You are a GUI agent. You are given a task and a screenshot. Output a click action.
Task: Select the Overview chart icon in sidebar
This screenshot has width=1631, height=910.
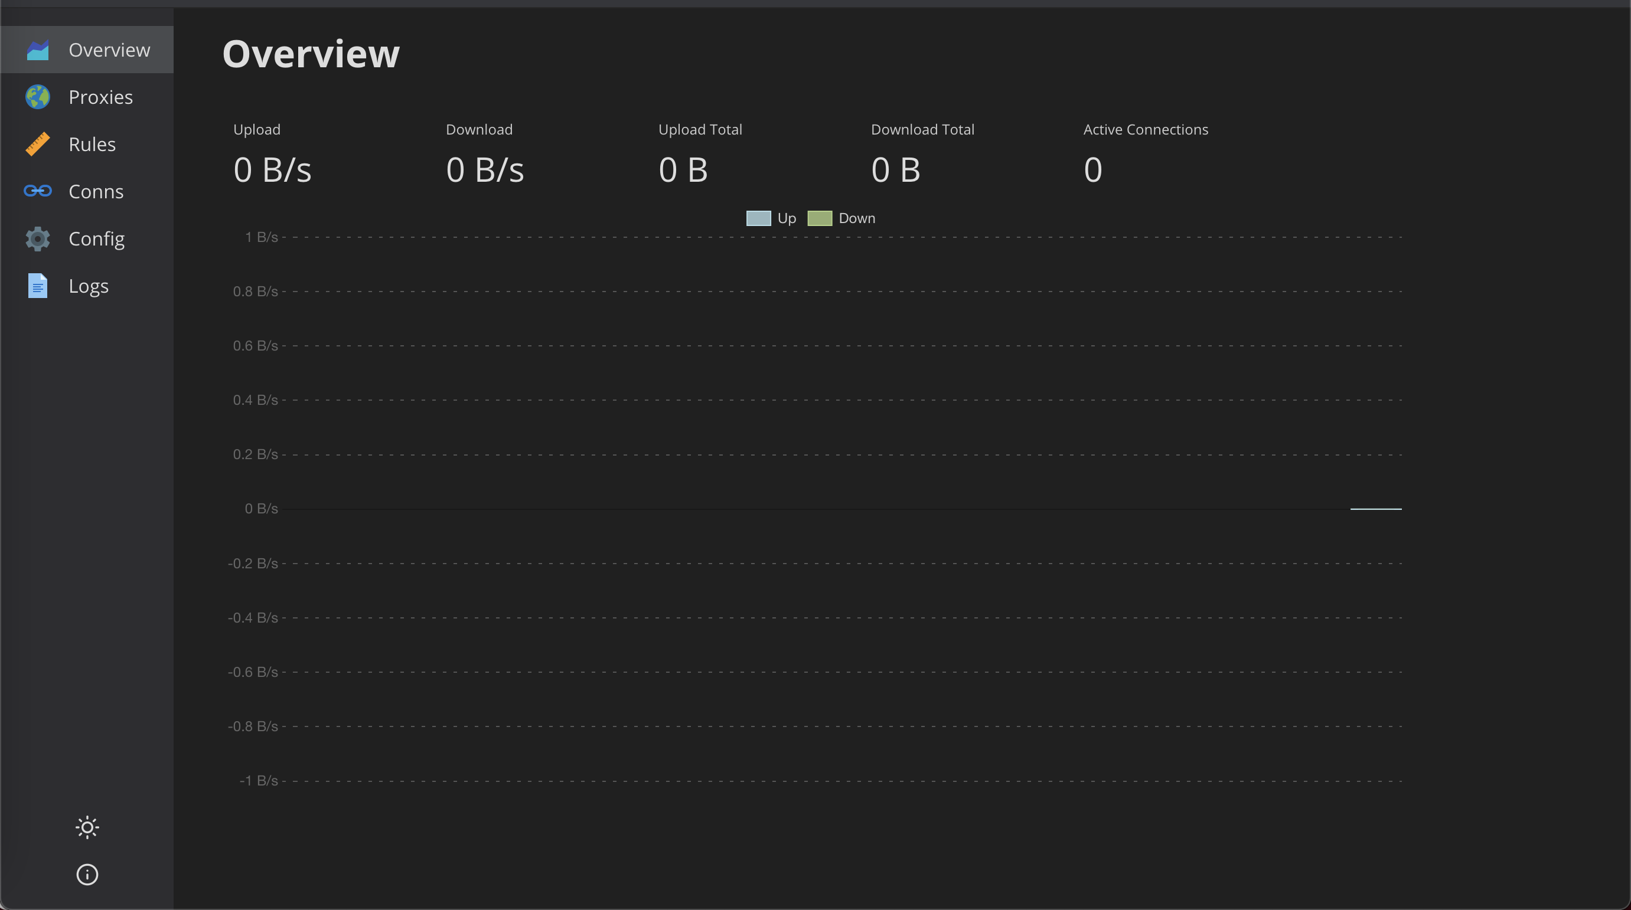coord(37,50)
